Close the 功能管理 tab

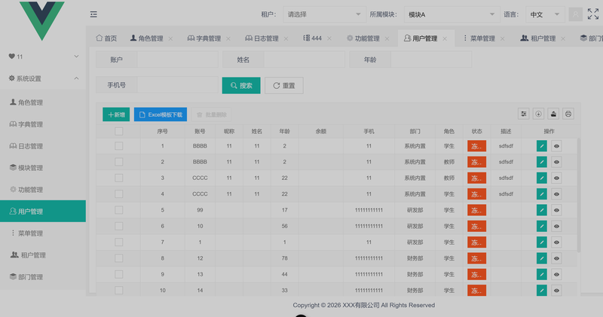pos(387,38)
